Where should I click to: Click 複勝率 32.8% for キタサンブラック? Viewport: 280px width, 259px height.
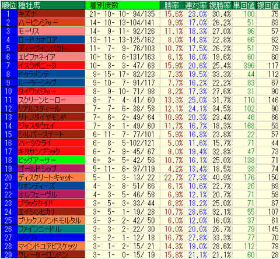(x=222, y=151)
